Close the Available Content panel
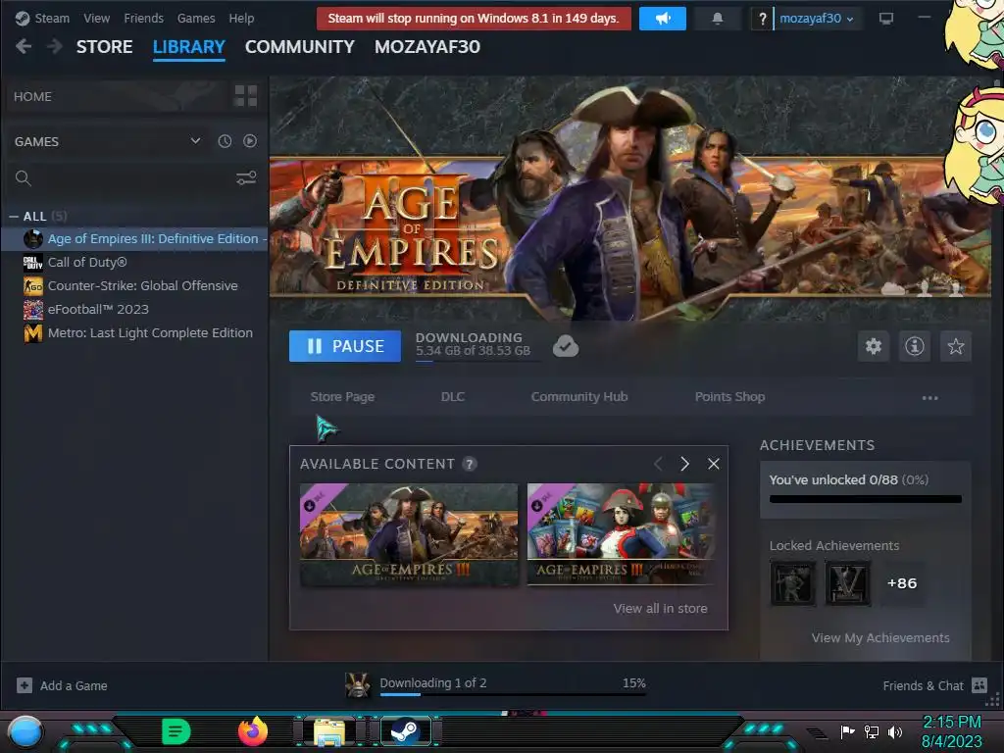This screenshot has height=753, width=1004. (714, 464)
